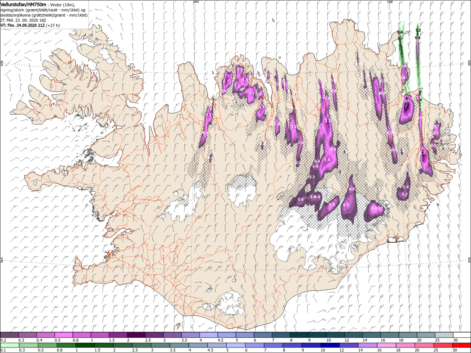The width and height of the screenshot is (471, 353).
Task: Select the palest green 0.1 swatch in lower legend
Action: pos(10,345)
